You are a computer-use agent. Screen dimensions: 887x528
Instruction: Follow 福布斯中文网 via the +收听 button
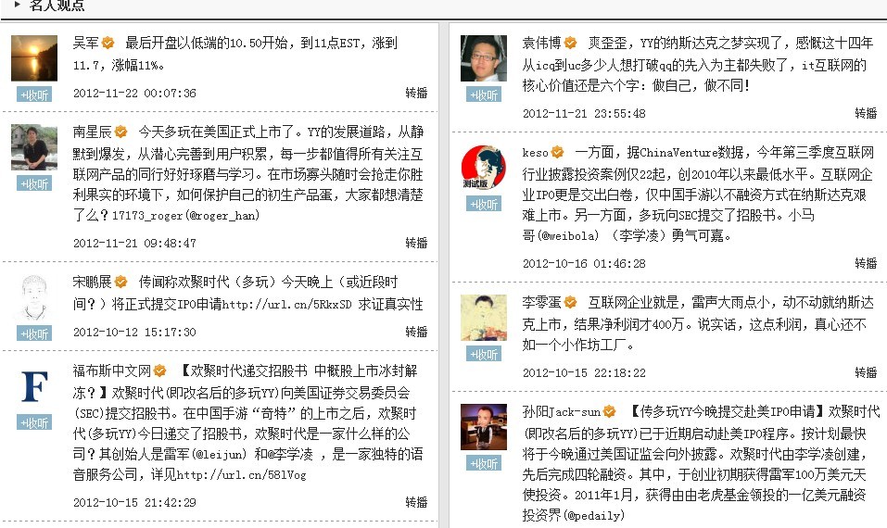pos(34,422)
